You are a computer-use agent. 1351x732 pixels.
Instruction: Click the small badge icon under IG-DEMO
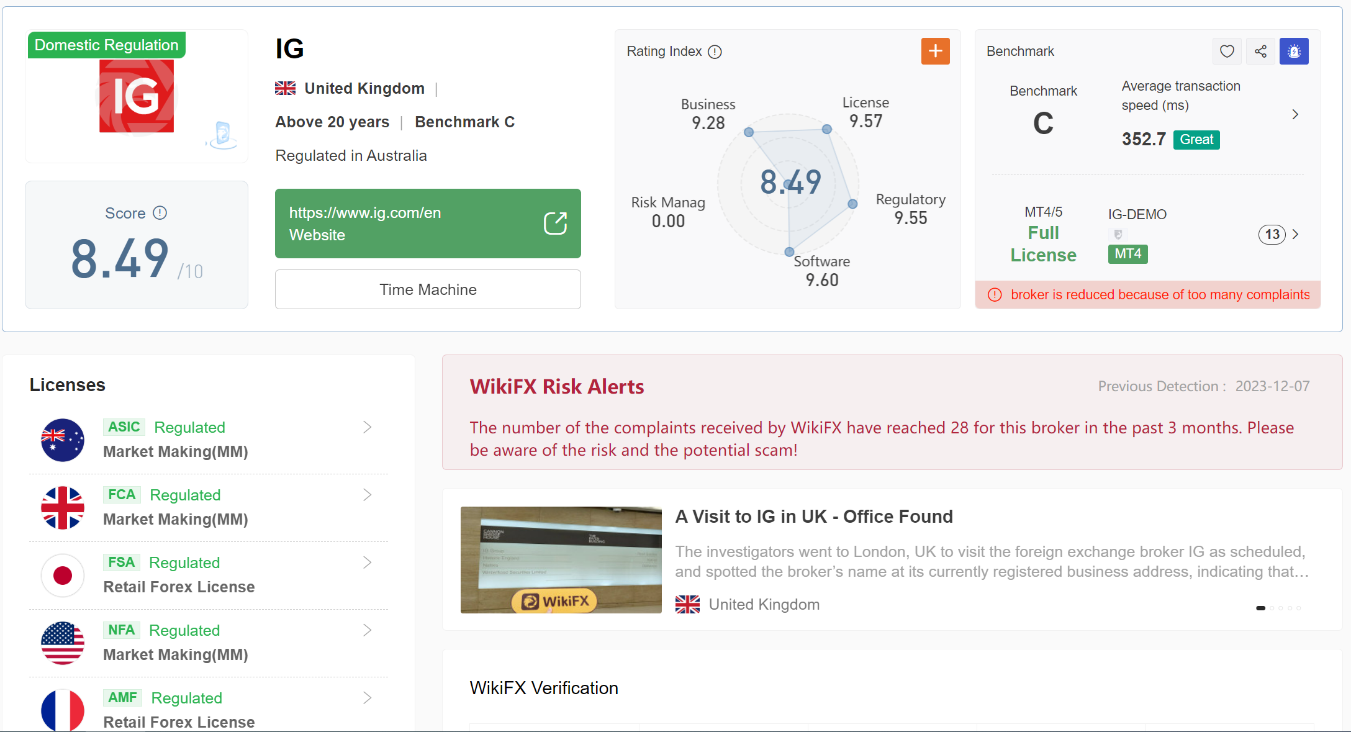pos(1118,234)
